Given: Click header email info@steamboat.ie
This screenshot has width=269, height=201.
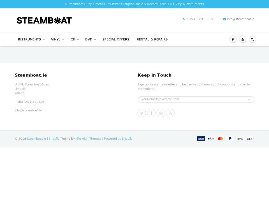Looking at the screenshot, I should pyautogui.click(x=240, y=19).
